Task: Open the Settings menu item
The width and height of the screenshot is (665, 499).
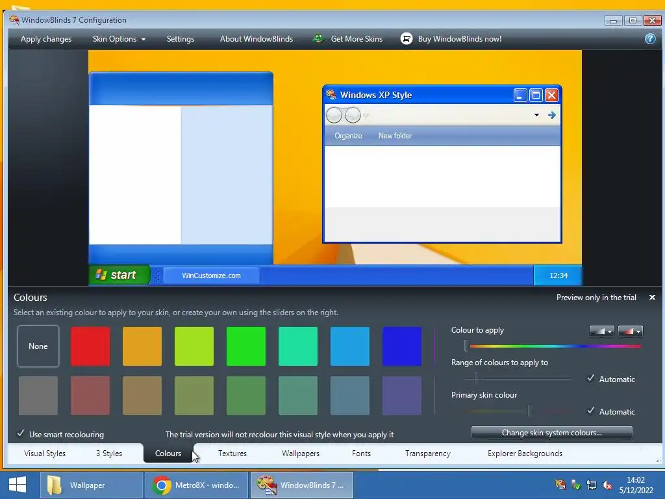Action: point(181,39)
